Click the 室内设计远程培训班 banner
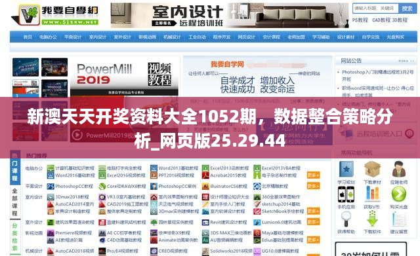The width and height of the screenshot is (420, 256). [x=230, y=15]
